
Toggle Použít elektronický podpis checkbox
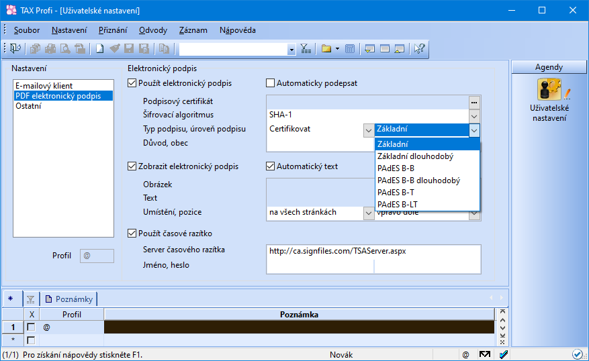click(x=132, y=83)
